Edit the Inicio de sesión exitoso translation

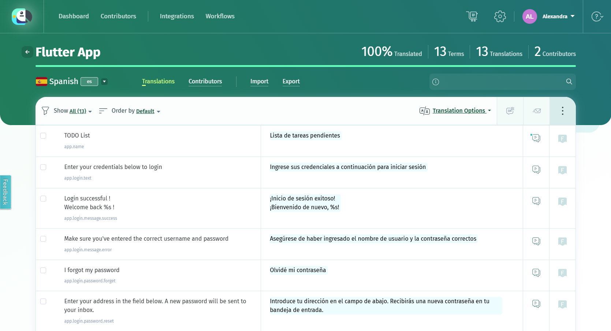(305, 203)
